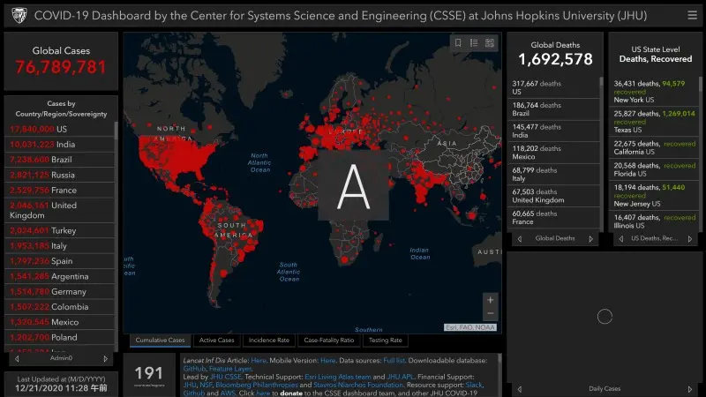This screenshot has width=706, height=397.
Task: Click the here link before donate
Action: (263, 393)
